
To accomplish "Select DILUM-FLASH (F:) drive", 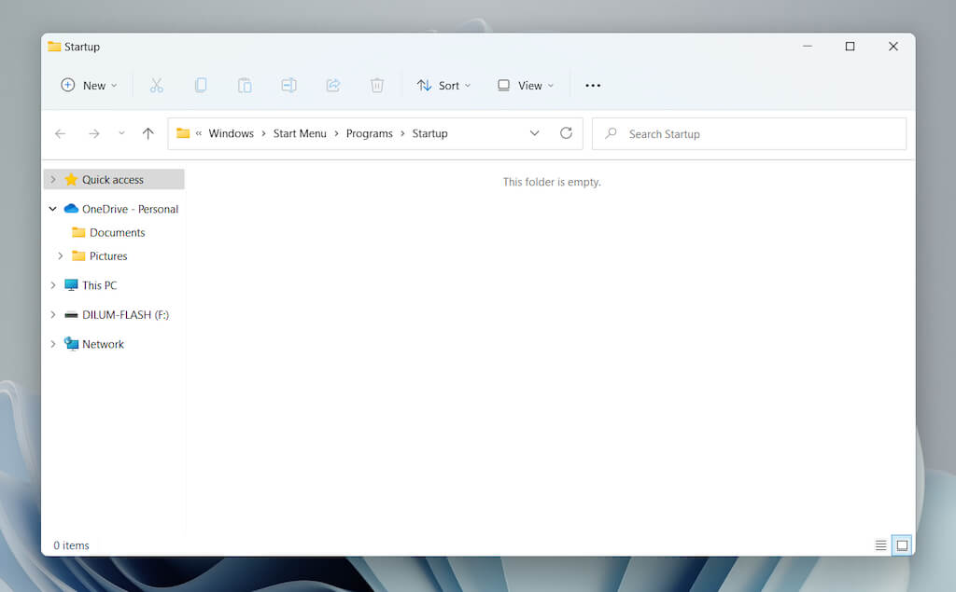I will point(117,314).
